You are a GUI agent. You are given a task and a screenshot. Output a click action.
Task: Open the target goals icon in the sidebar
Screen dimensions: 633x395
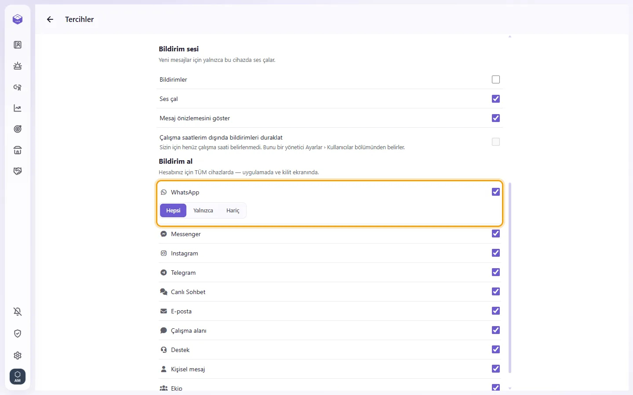click(18, 129)
